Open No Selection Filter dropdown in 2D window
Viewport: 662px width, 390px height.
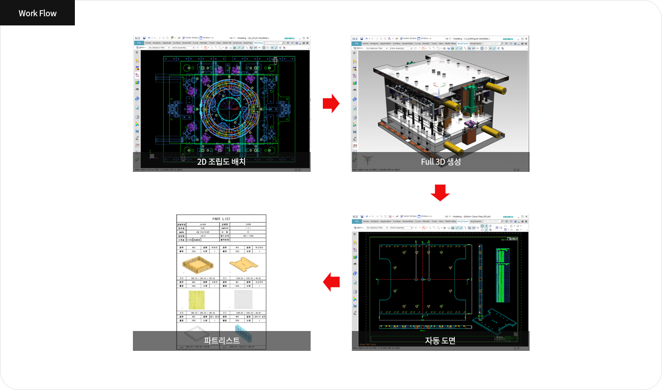tap(159, 48)
